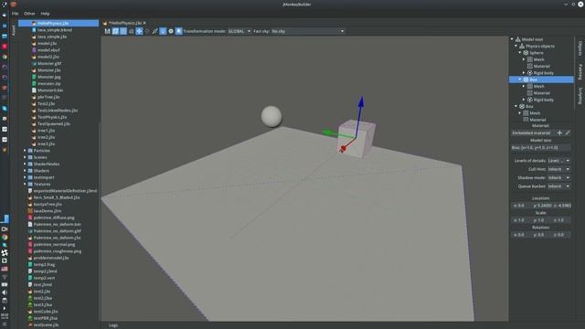Click the Embedded material field
This screenshot has width=585, height=329.
point(532,133)
